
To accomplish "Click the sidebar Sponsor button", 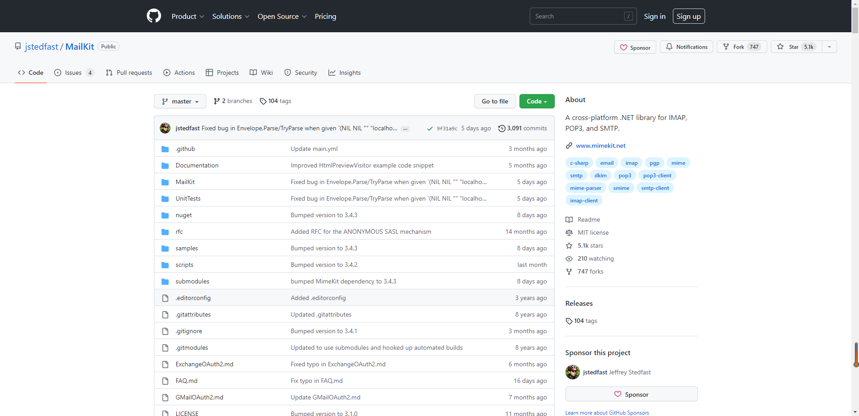I will [x=631, y=394].
